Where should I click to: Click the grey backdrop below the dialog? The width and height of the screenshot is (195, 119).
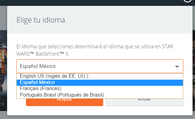98,117
